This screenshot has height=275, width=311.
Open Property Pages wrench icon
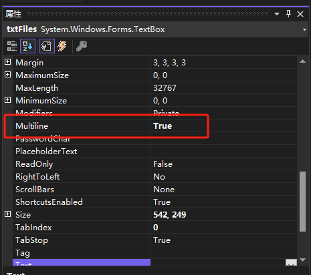click(x=82, y=46)
